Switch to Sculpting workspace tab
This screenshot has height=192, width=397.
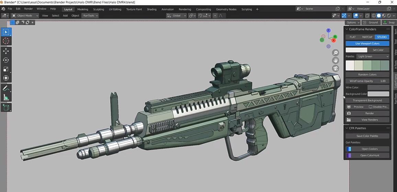pyautogui.click(x=99, y=9)
